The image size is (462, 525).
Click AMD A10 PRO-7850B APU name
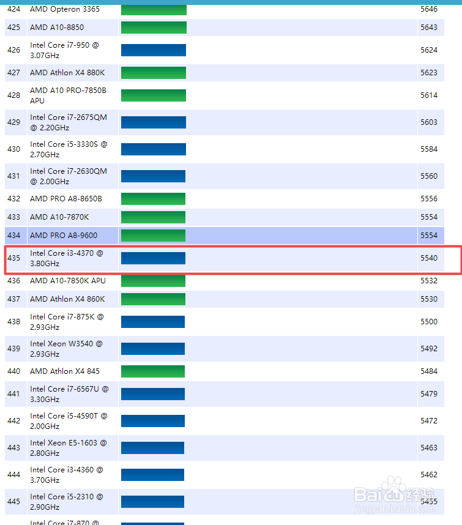coord(68,95)
